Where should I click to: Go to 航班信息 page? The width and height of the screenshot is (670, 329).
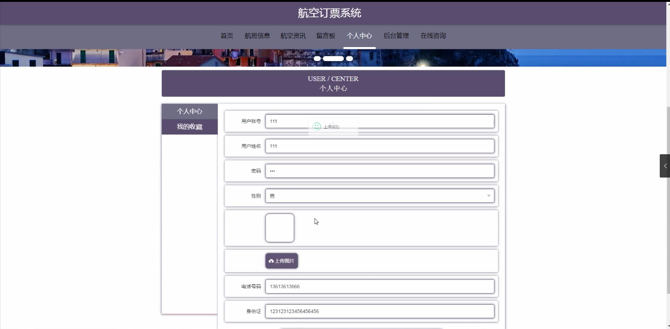pos(257,36)
